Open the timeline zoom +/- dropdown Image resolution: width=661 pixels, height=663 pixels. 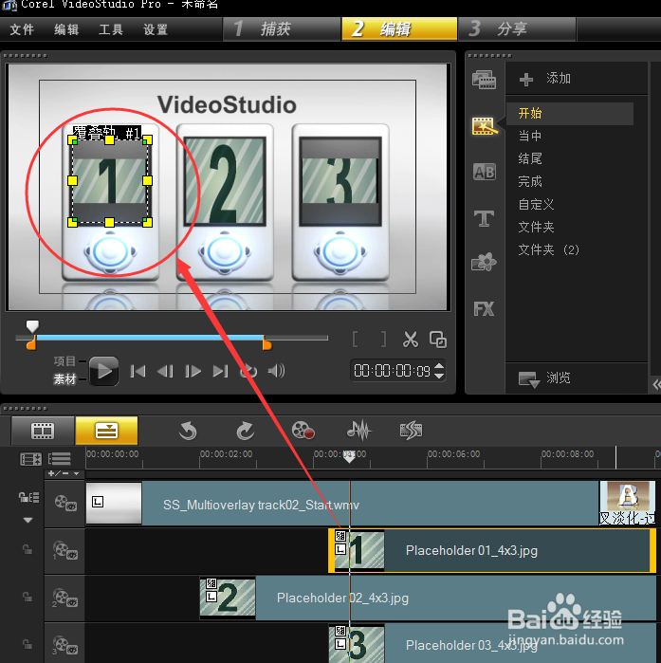[x=64, y=473]
